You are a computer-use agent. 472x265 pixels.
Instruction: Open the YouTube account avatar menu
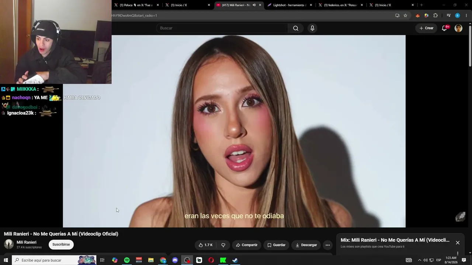tap(458, 28)
